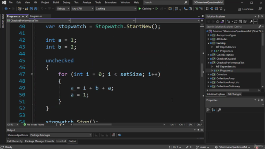Click the Navigate Backward toolbar icon
This screenshot has width=265, height=149.
pos(6,9)
